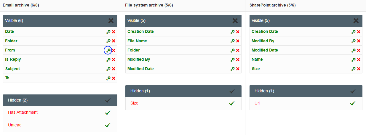Click the SharePoint archive heading
The width and height of the screenshot is (366, 135).
[x=272, y=5]
